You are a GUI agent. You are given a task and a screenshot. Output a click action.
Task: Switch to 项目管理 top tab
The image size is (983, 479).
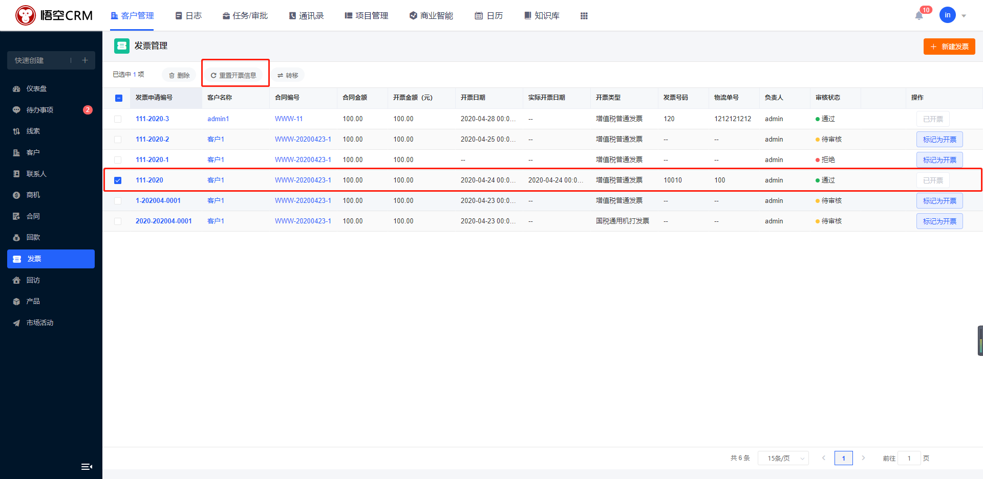[x=366, y=16]
